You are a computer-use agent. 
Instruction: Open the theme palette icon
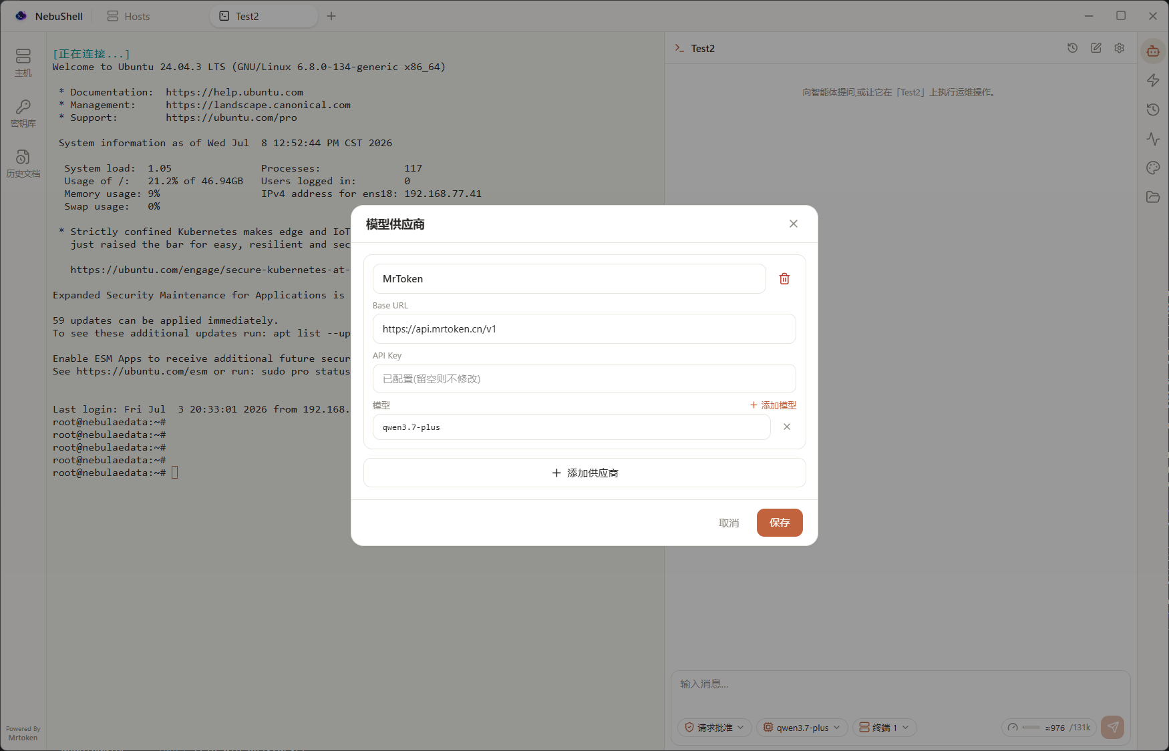[1153, 168]
